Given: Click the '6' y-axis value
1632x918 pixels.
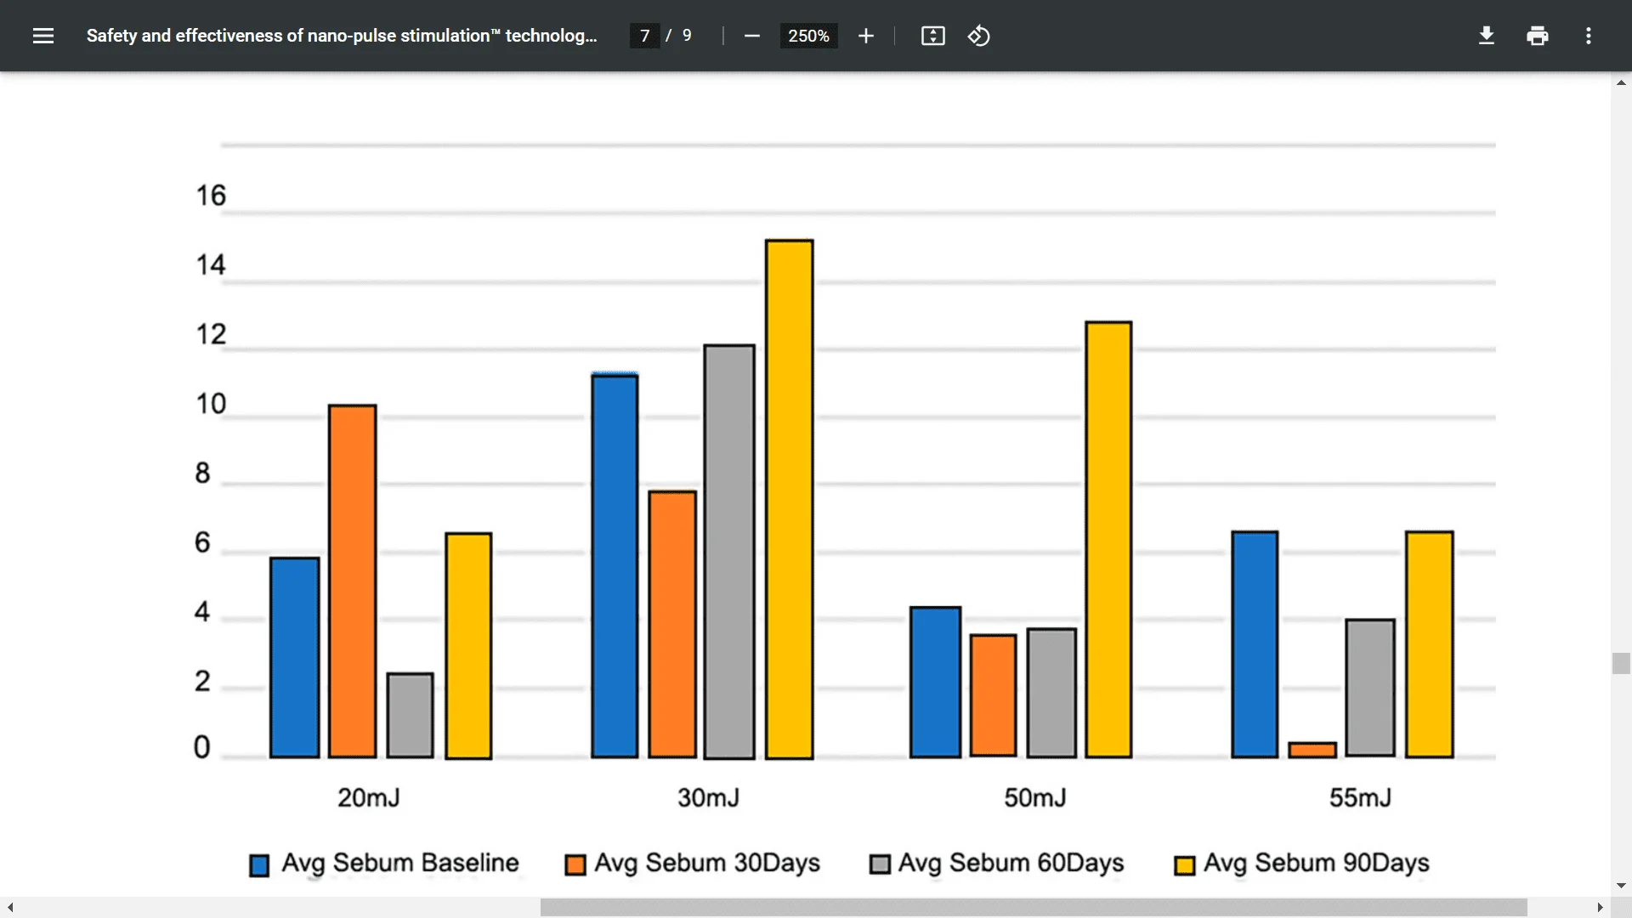Looking at the screenshot, I should tap(202, 542).
